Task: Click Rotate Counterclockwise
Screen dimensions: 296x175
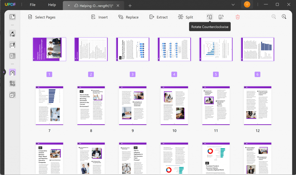Action: point(210,17)
